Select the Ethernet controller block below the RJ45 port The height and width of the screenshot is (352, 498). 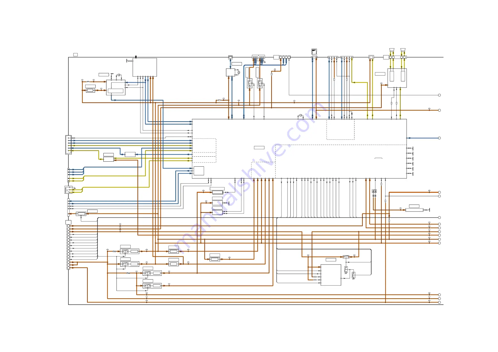[x=230, y=72]
